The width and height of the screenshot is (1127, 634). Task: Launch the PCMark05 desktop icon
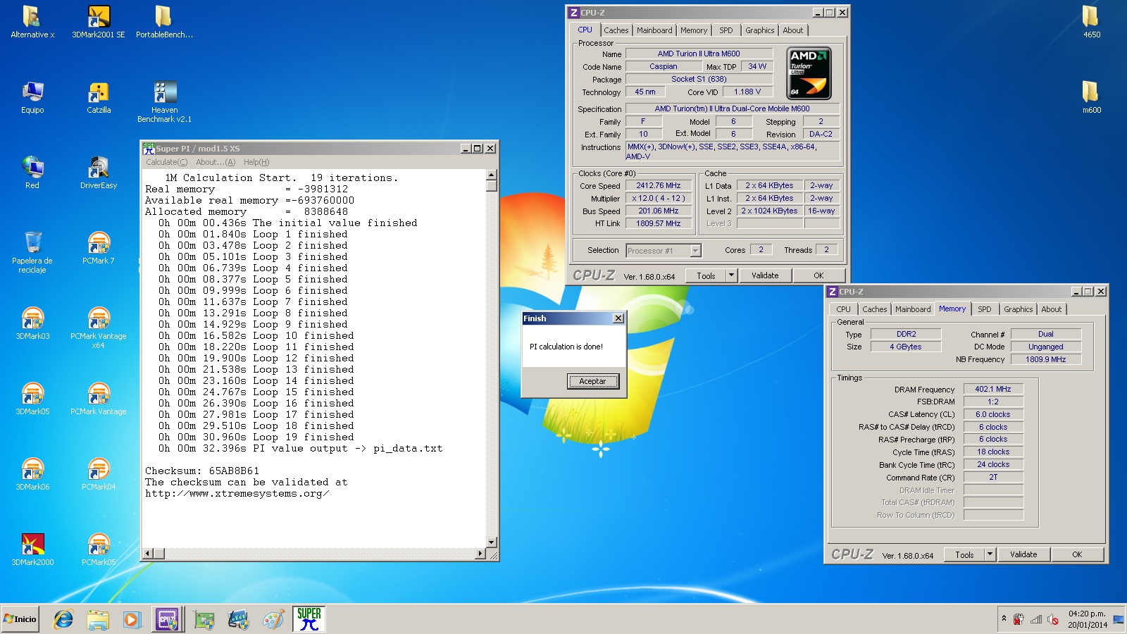coord(99,549)
